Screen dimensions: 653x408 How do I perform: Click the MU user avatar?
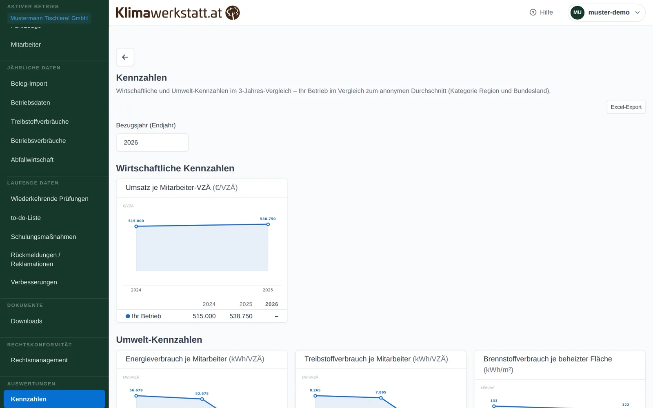click(577, 12)
